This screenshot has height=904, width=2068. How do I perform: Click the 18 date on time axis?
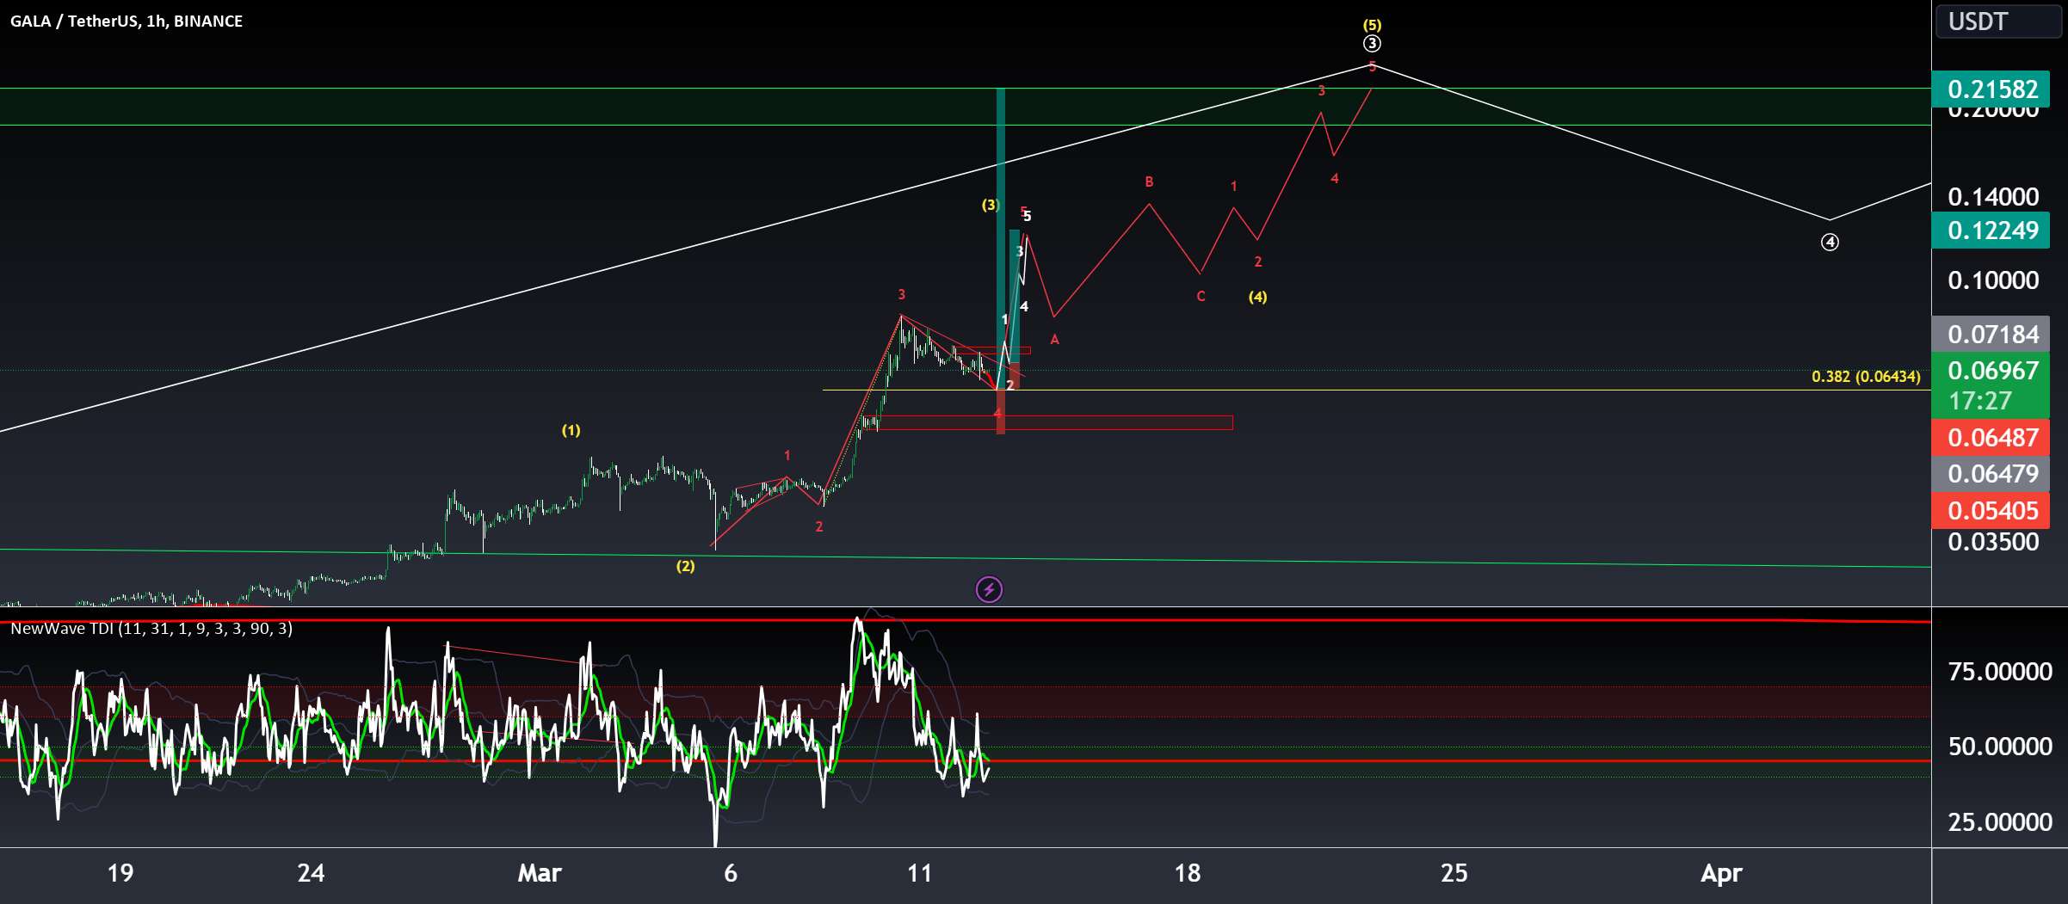(x=1188, y=874)
